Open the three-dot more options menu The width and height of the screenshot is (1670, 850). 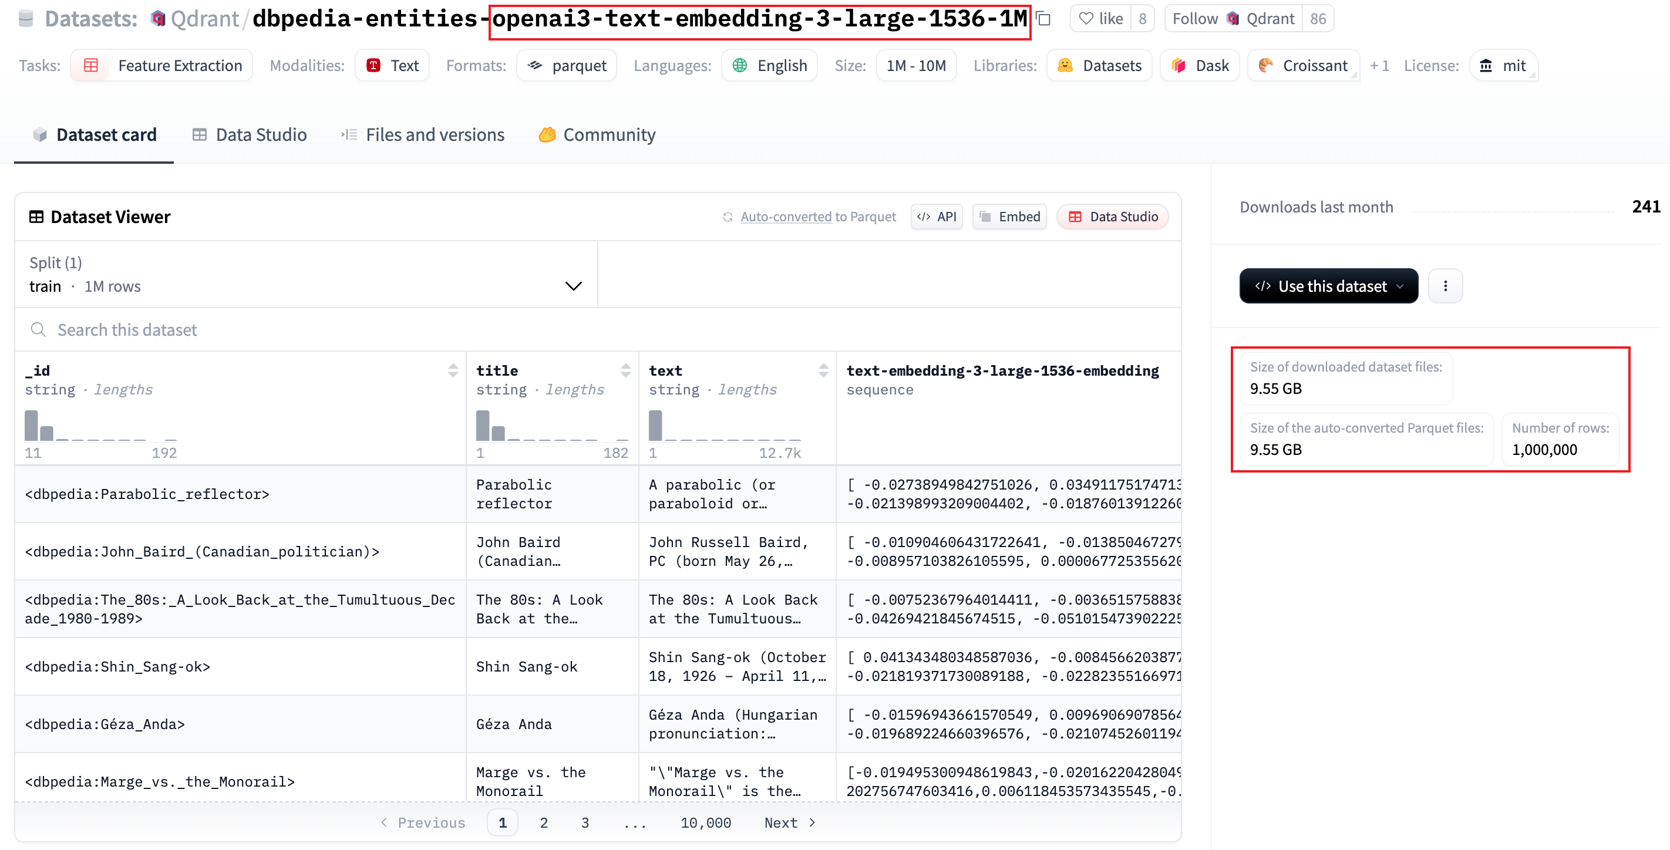click(1445, 286)
